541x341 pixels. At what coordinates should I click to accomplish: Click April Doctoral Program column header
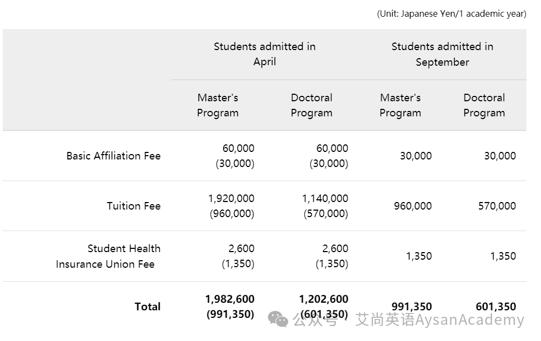coord(312,105)
